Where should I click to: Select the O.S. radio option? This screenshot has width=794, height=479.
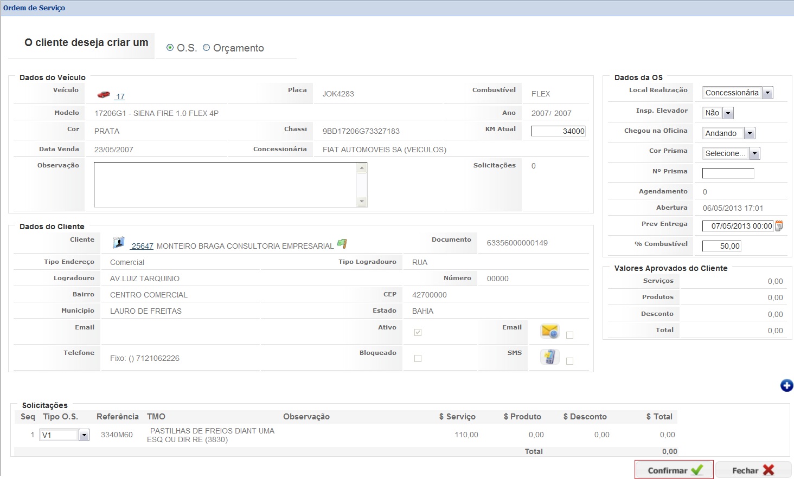170,48
